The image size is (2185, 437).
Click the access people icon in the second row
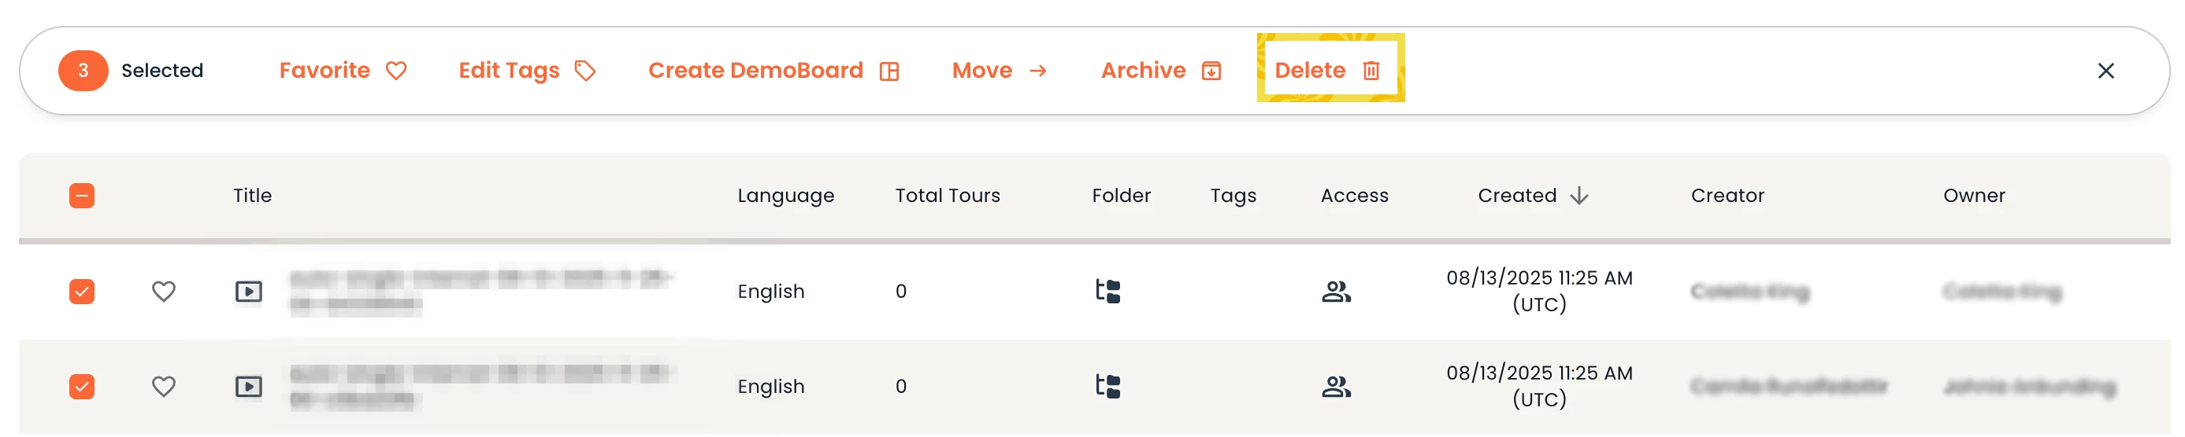click(x=1336, y=386)
